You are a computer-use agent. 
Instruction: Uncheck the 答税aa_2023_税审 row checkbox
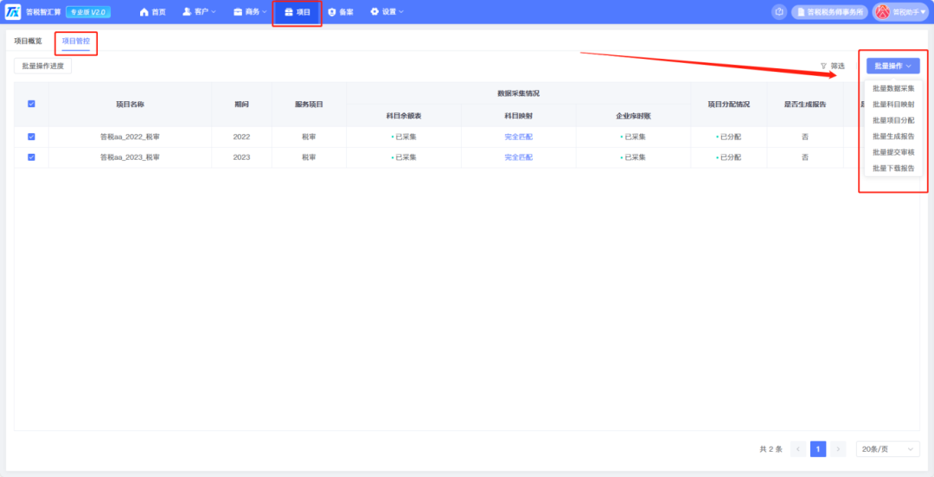[32, 157]
